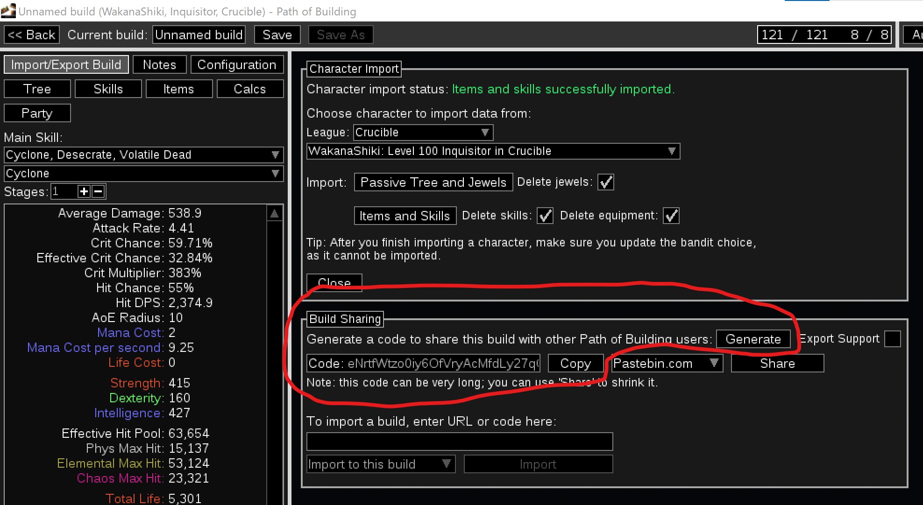Click the Path of Building title icon
The image size is (923, 505).
[8, 10]
